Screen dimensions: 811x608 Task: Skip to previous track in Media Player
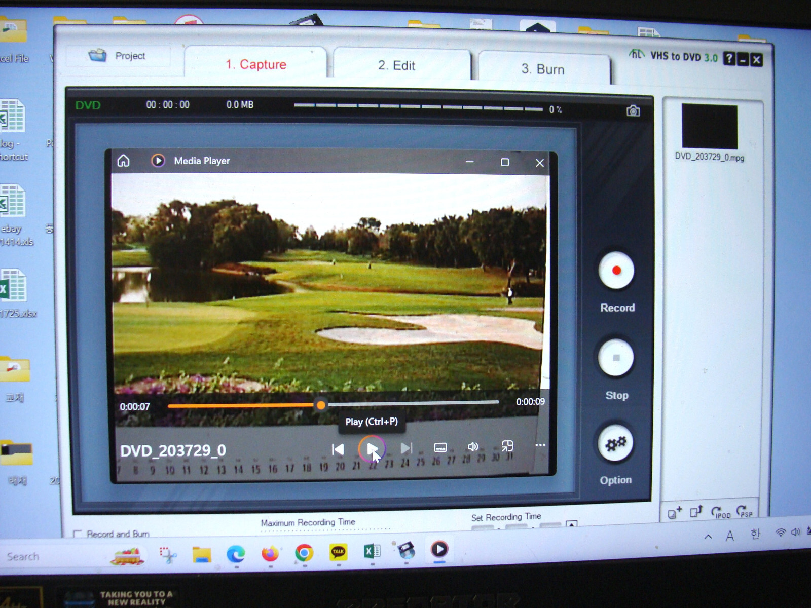(x=338, y=449)
